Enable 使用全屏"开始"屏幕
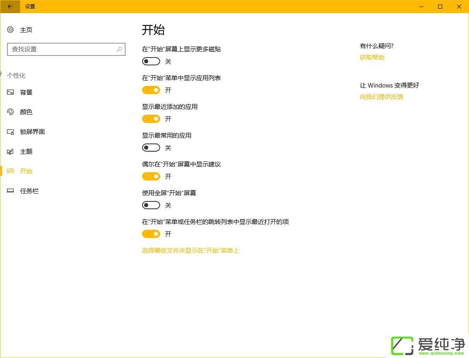 click(151, 205)
